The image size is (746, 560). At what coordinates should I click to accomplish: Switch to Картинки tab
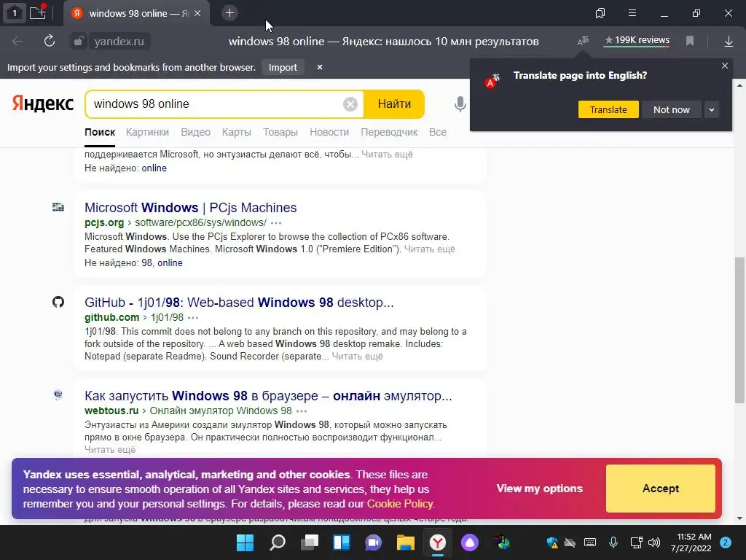pos(147,133)
